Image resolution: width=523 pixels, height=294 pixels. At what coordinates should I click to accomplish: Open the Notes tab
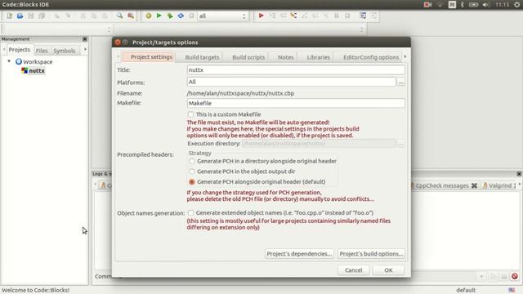pos(285,57)
